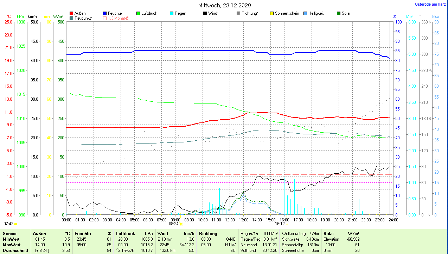Image resolution: width=448 pixels, height=254 pixels.
Task: Click the Luftdruck column header in table
Action: coord(125,233)
